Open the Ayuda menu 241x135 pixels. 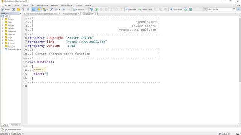pyautogui.click(x=88, y=5)
